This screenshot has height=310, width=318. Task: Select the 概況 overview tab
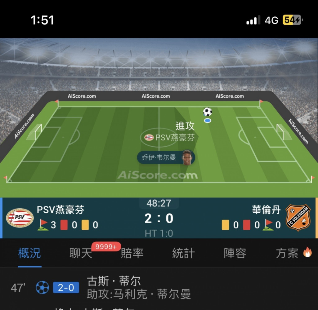pyautogui.click(x=29, y=253)
